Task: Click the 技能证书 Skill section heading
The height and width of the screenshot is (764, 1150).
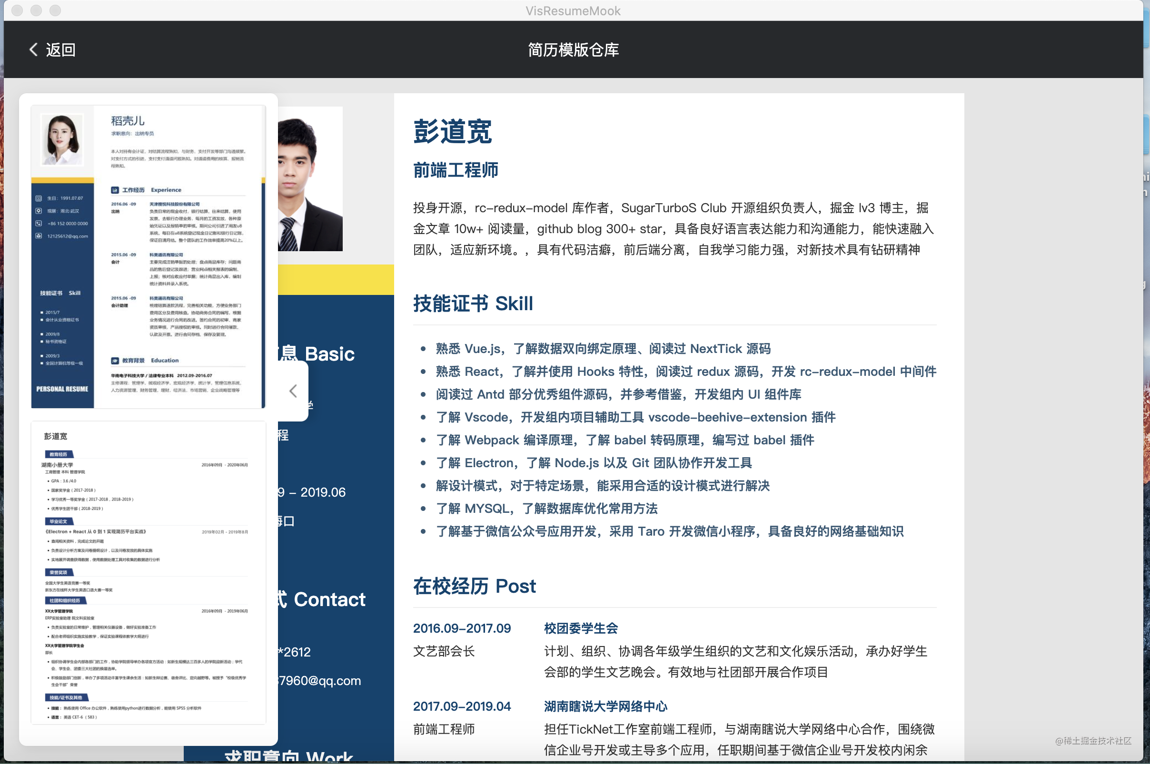Action: pos(473,304)
